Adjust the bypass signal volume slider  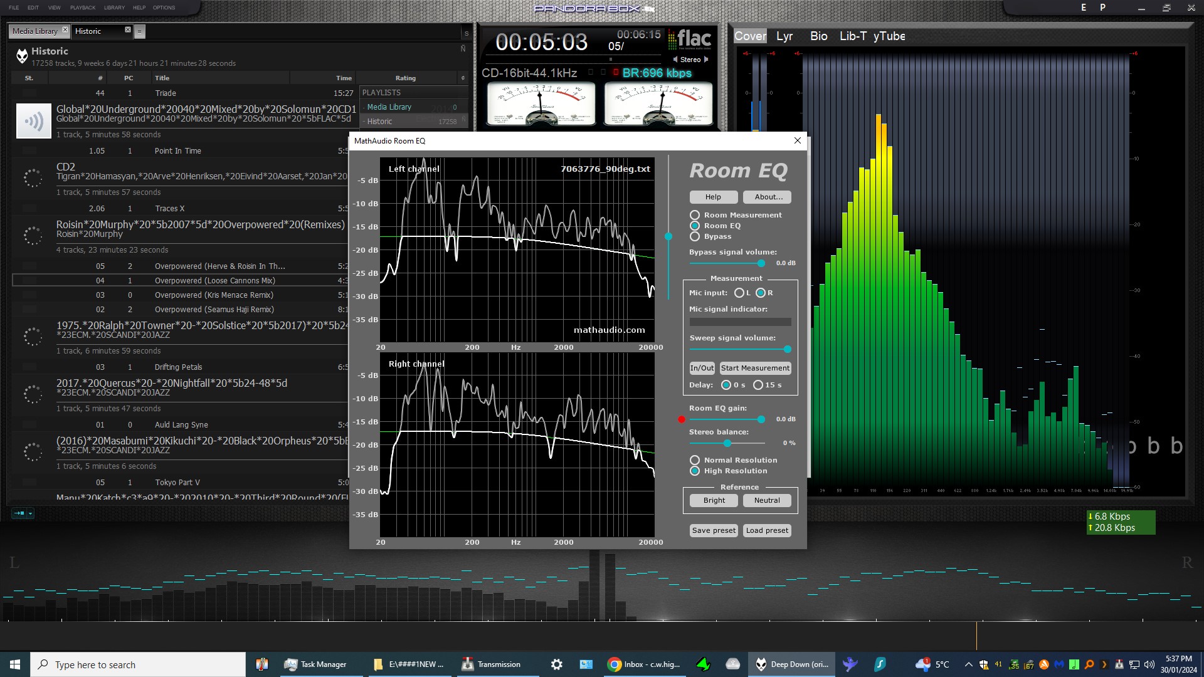761,263
